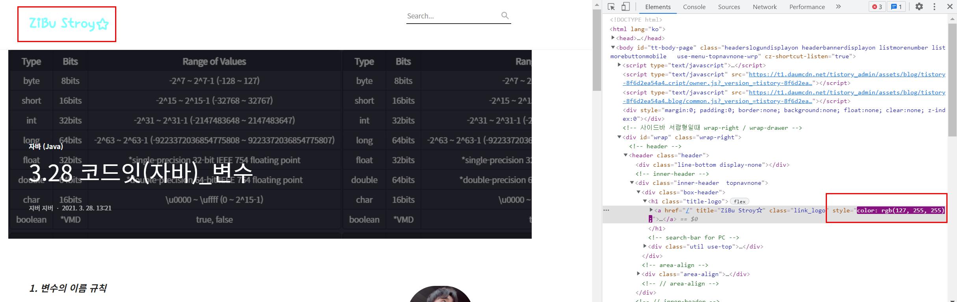Click the page vertical scrollbar thumb

pos(597,50)
